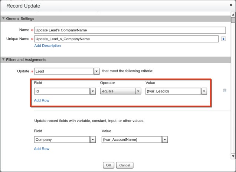Close the Record Update dialog
Viewport: 236px width, 172px height.
[231, 6]
